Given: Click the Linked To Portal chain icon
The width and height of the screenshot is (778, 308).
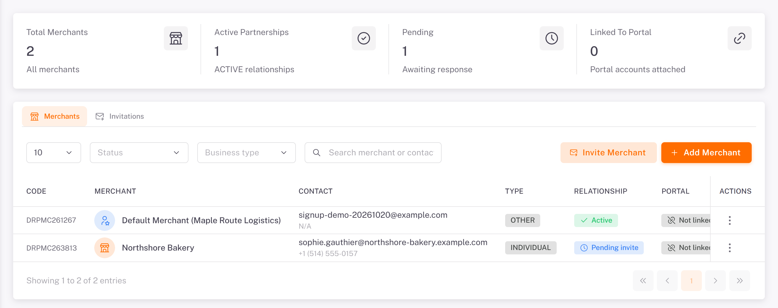Looking at the screenshot, I should click(739, 38).
